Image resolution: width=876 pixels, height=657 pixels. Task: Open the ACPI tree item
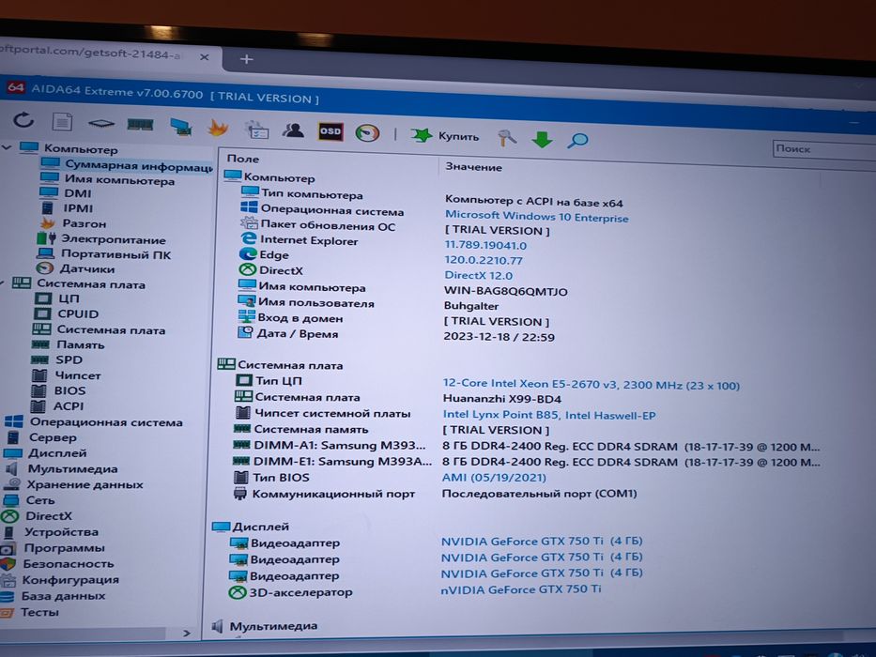[57, 406]
